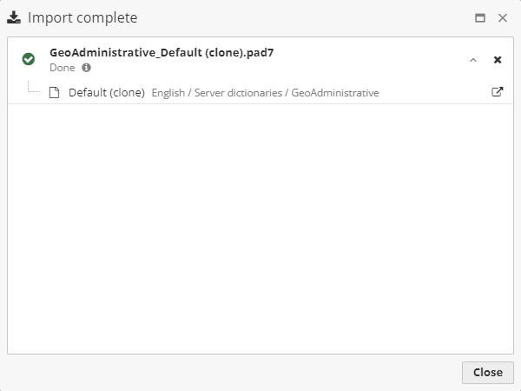The height and width of the screenshot is (391, 521).
Task: Click the green success checkmark icon
Action: point(29,59)
